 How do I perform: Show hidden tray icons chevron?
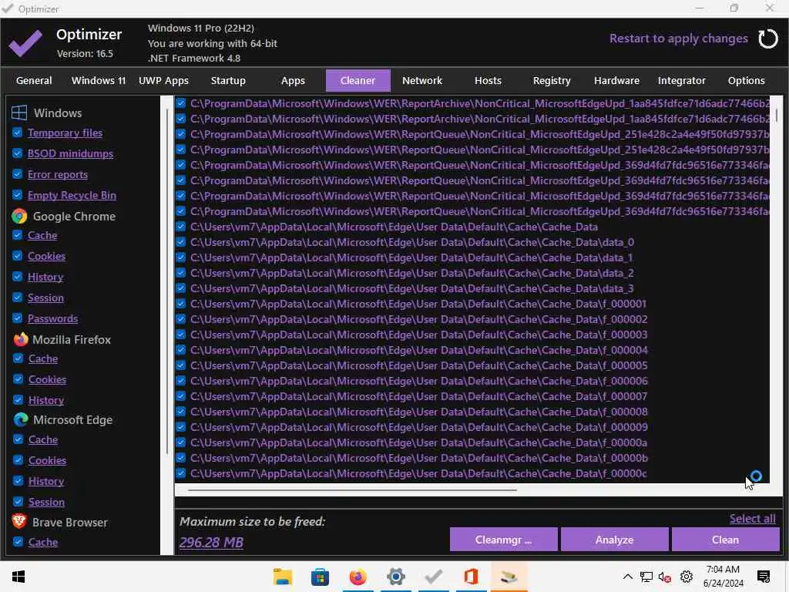627,577
